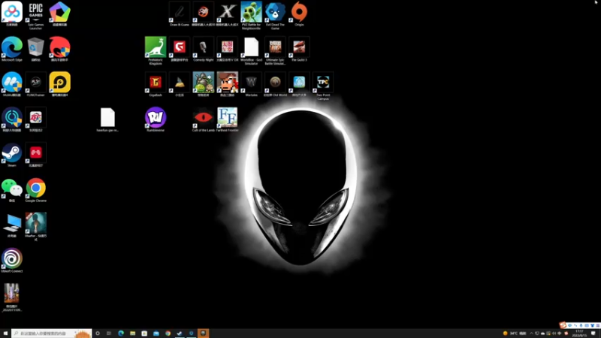Open This PC computer icon
Image resolution: width=601 pixels, height=338 pixels.
click(x=12, y=225)
